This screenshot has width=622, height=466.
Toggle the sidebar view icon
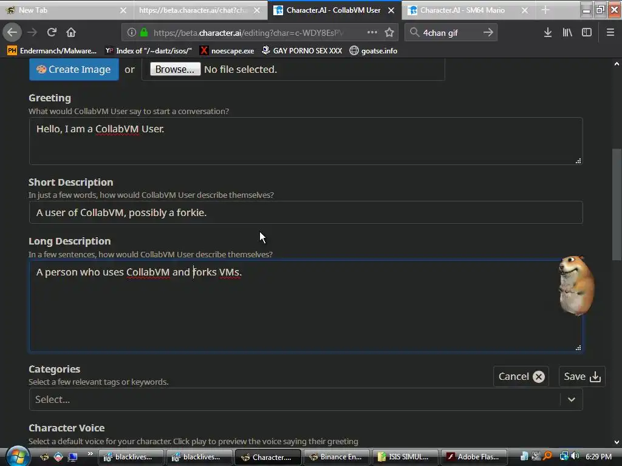pos(587,32)
